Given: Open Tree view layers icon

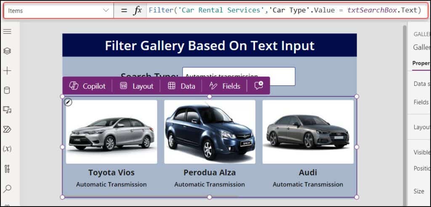Looking at the screenshot, I should coord(7,51).
